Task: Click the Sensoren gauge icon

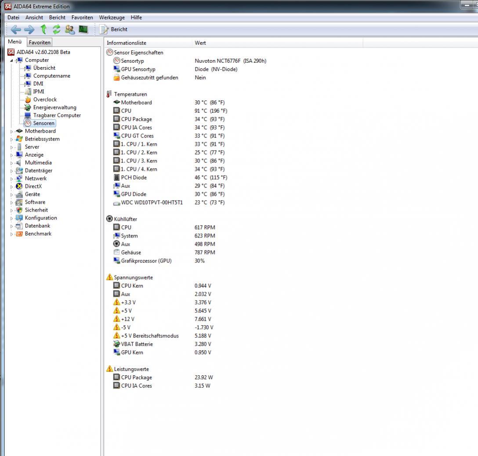Action: point(28,123)
